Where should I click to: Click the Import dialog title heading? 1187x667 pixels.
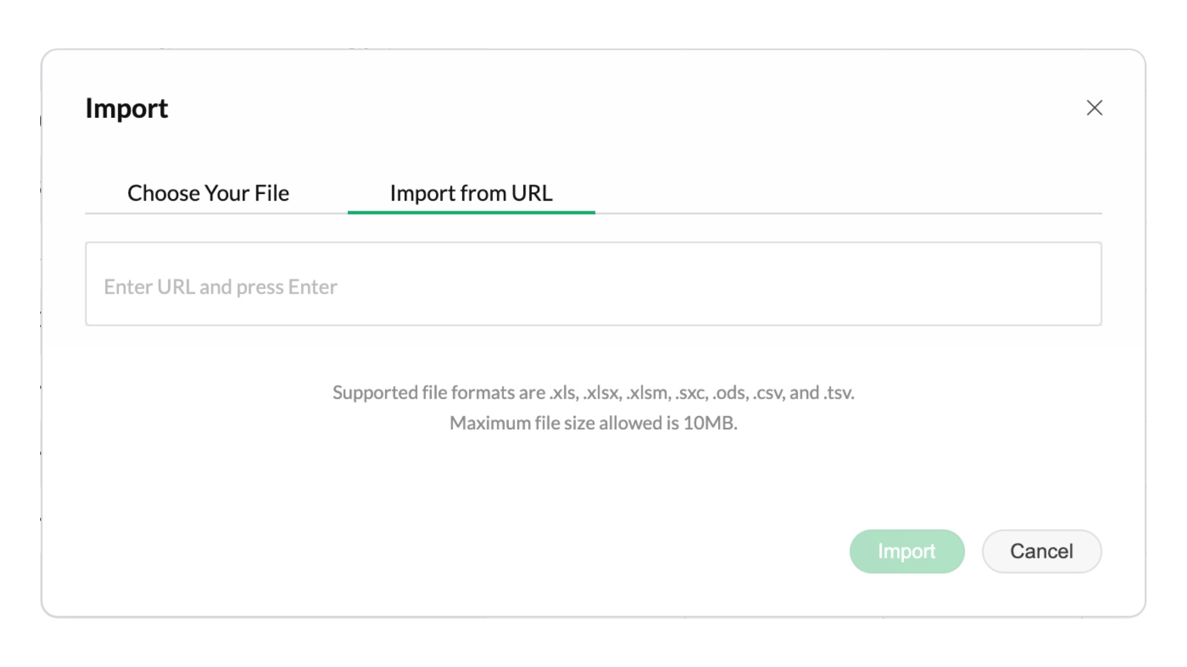point(127,109)
